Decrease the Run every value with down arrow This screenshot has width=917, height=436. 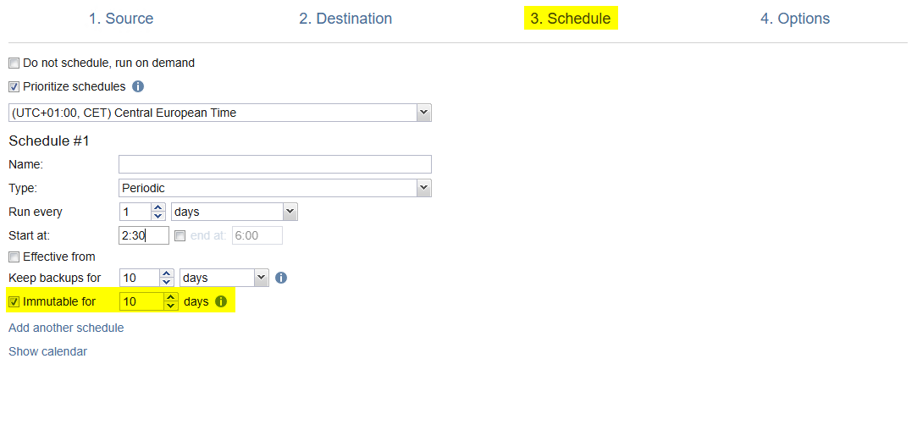point(157,216)
